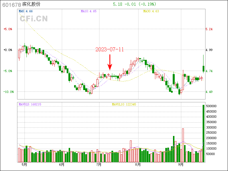
Task: Click the stock name 滨化股份
Action: pos(31,5)
